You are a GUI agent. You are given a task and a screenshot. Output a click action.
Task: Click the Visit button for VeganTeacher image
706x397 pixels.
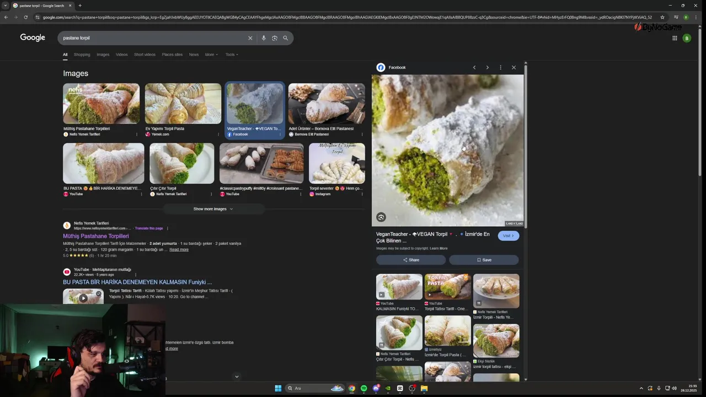509,236
